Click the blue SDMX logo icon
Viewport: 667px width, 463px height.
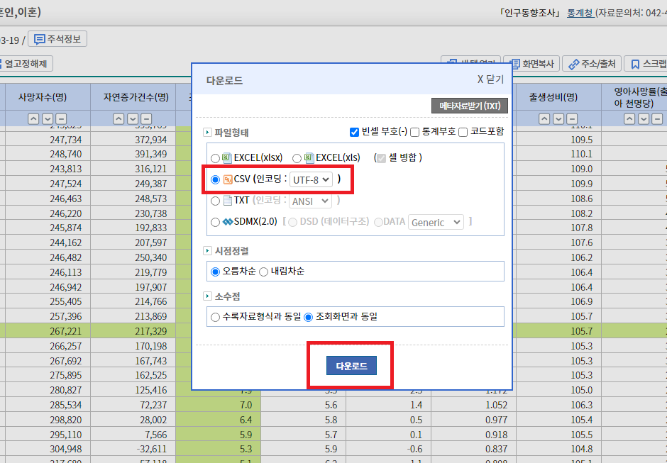coord(228,222)
